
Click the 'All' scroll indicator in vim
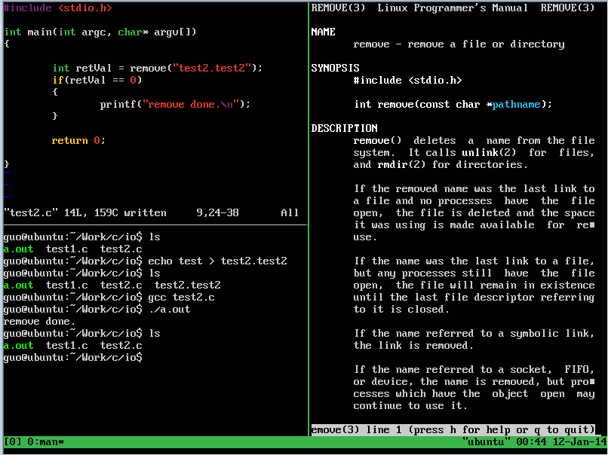pyautogui.click(x=290, y=212)
